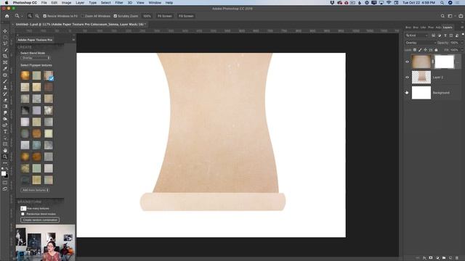Open Zoom tool preset picker arrow
Screen dimensions: 465x261
22,16
